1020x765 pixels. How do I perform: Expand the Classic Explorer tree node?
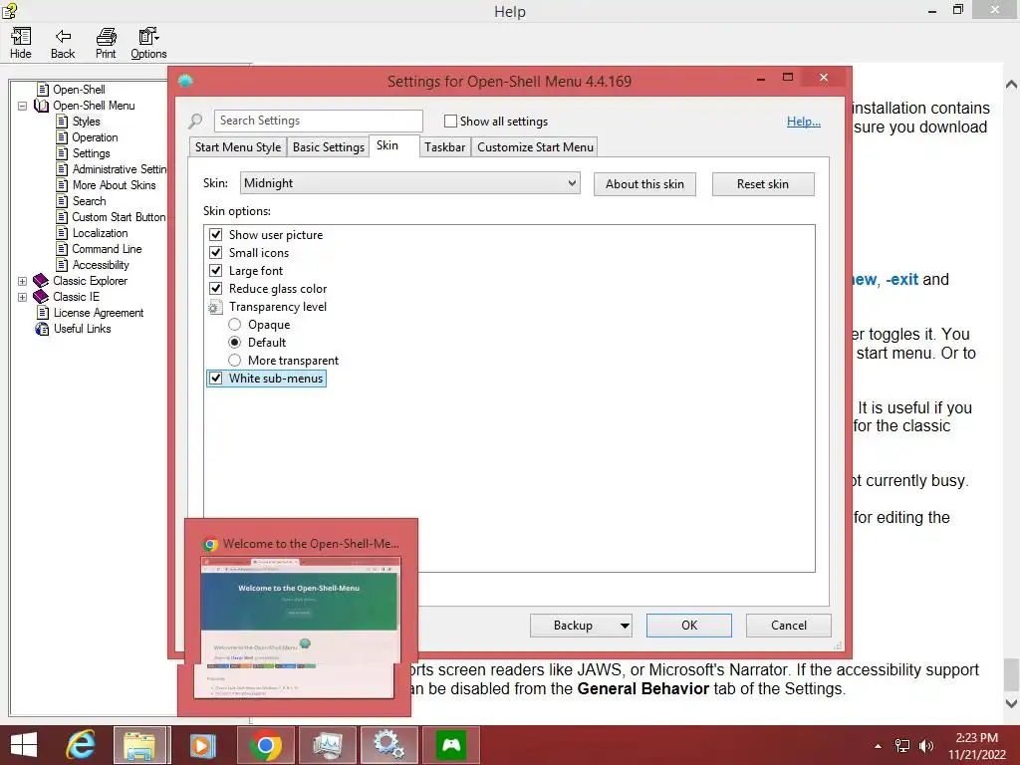tap(22, 281)
